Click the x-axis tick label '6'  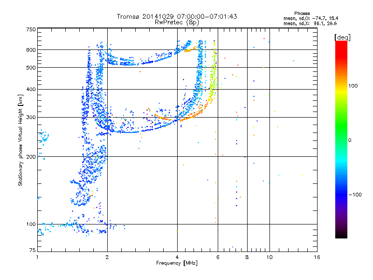218,257
